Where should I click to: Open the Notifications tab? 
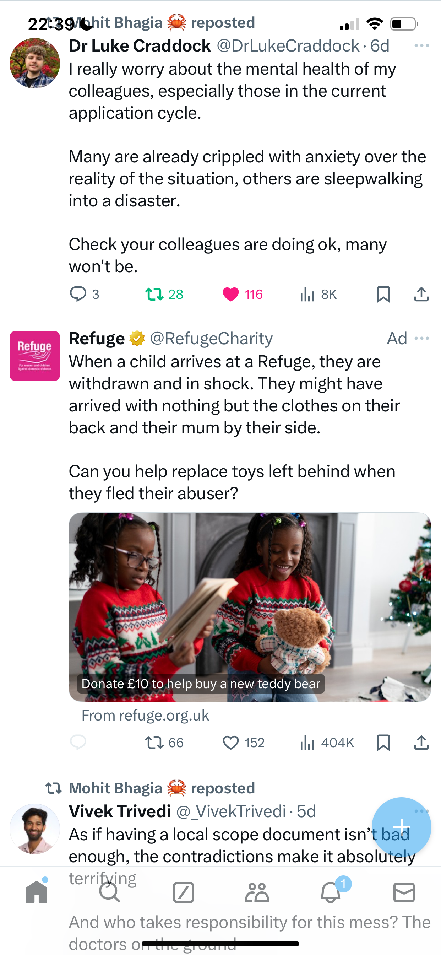pyautogui.click(x=331, y=892)
